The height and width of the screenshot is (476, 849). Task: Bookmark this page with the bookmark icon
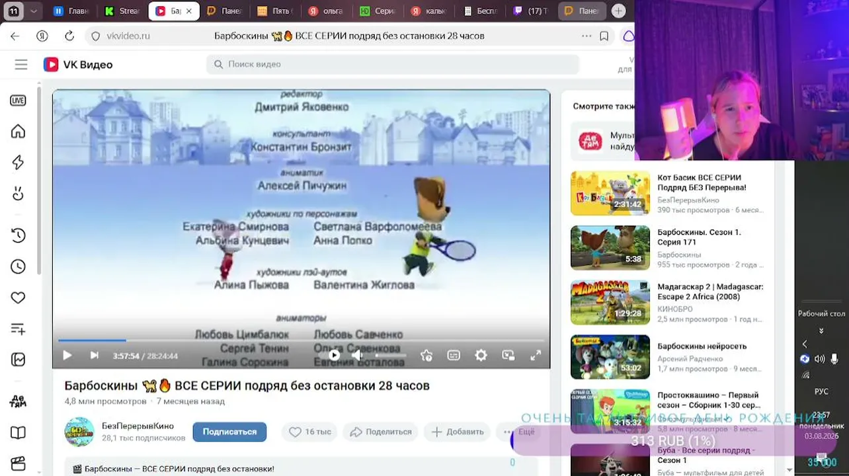(x=604, y=36)
